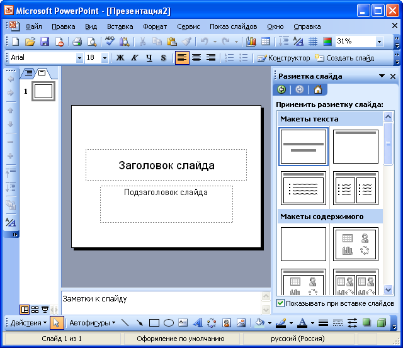Create a new blank presentation

[15, 42]
